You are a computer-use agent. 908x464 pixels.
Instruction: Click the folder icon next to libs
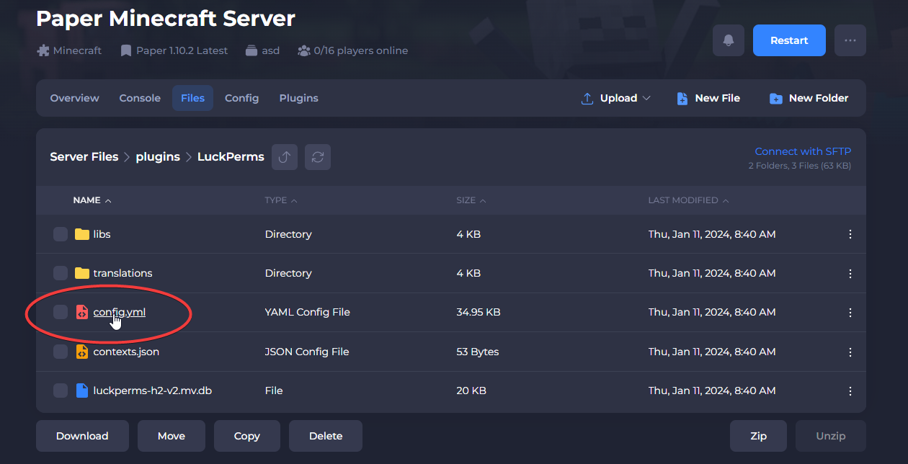pyautogui.click(x=82, y=233)
